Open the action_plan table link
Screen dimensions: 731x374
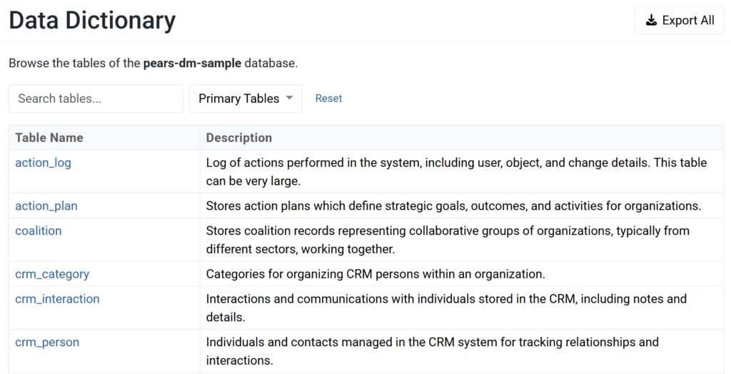pos(46,206)
